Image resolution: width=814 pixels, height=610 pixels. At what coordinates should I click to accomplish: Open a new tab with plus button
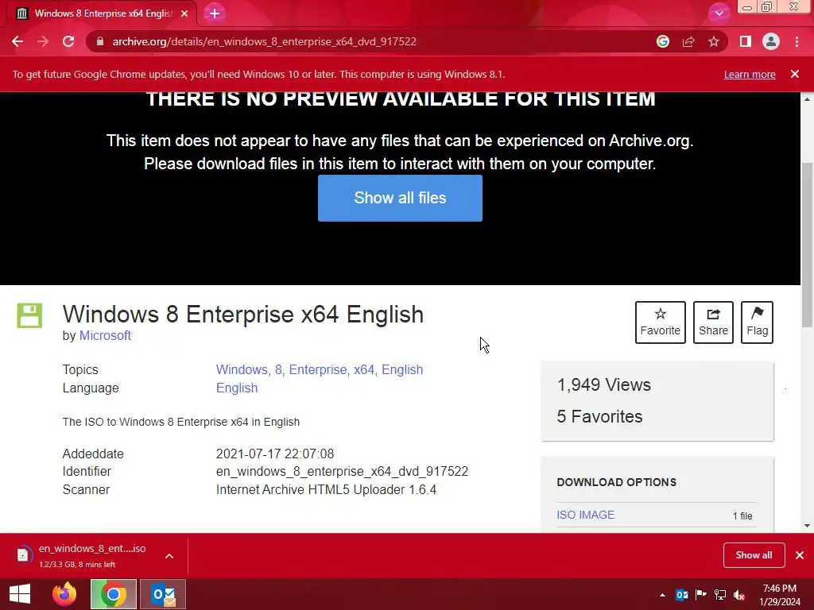tap(215, 14)
